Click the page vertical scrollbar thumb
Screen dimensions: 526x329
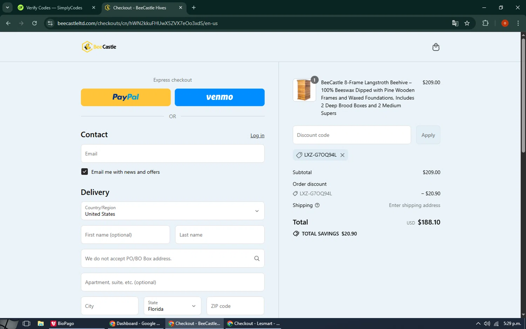pyautogui.click(x=523, y=95)
